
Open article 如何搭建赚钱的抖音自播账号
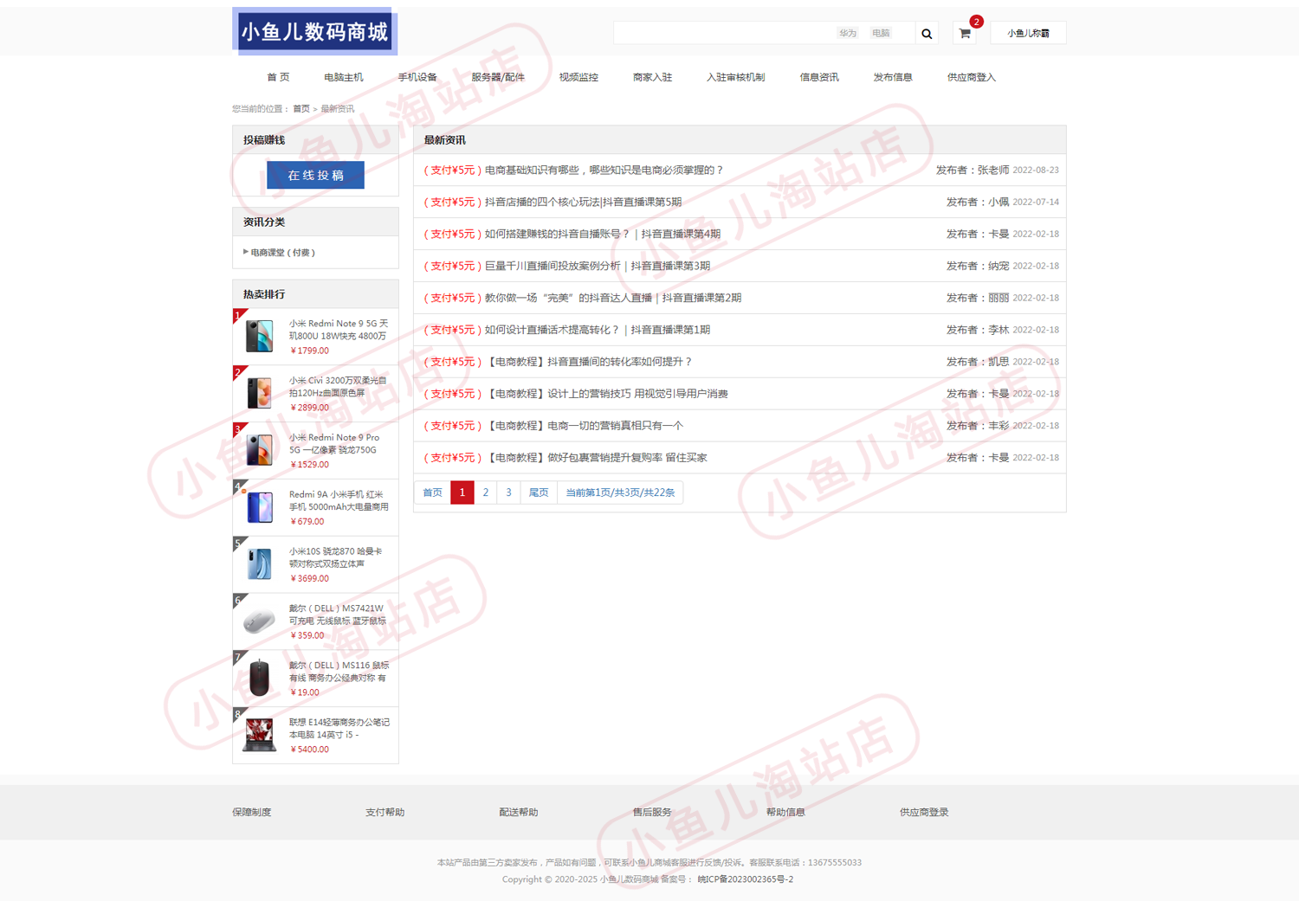click(x=603, y=235)
